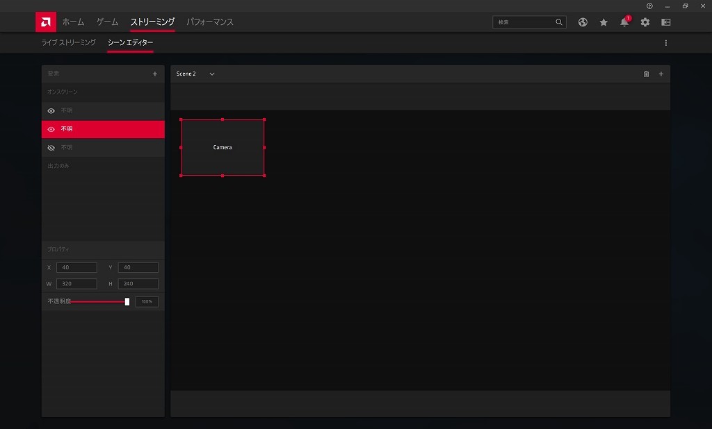Image resolution: width=712 pixels, height=429 pixels.
Task: Switch to the ゲーム tab
Action: point(107,22)
